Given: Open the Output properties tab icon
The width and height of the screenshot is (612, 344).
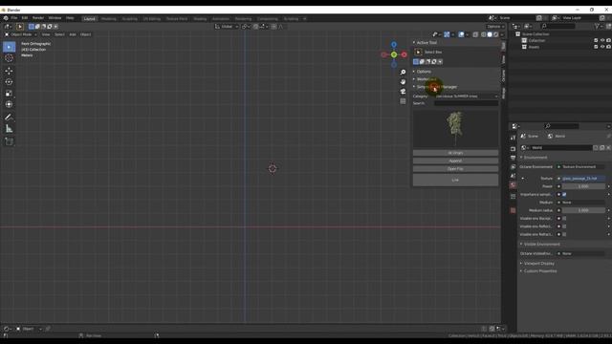Looking at the screenshot, I should (513, 158).
